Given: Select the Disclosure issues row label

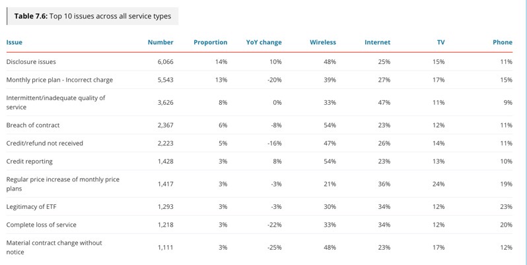Looking at the screenshot, I should click(x=31, y=62).
